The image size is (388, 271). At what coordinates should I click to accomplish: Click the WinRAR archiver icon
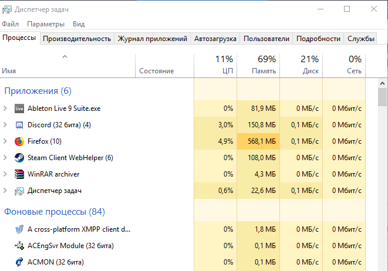pos(19,174)
